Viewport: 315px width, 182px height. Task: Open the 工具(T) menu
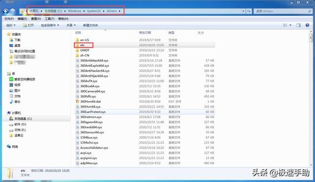[49, 19]
